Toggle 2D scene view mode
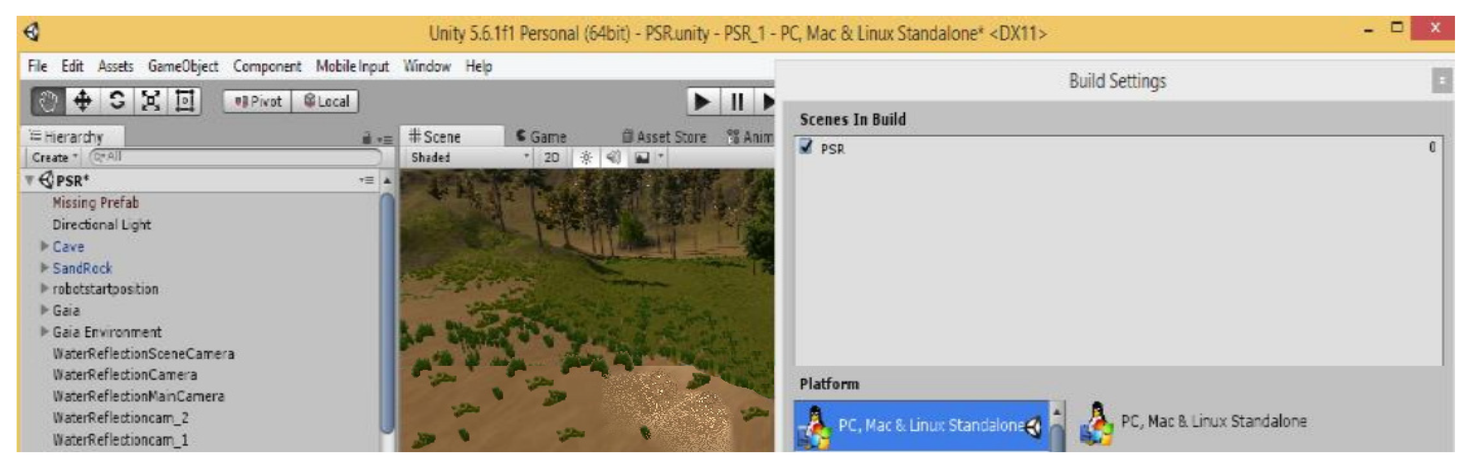 [x=551, y=157]
